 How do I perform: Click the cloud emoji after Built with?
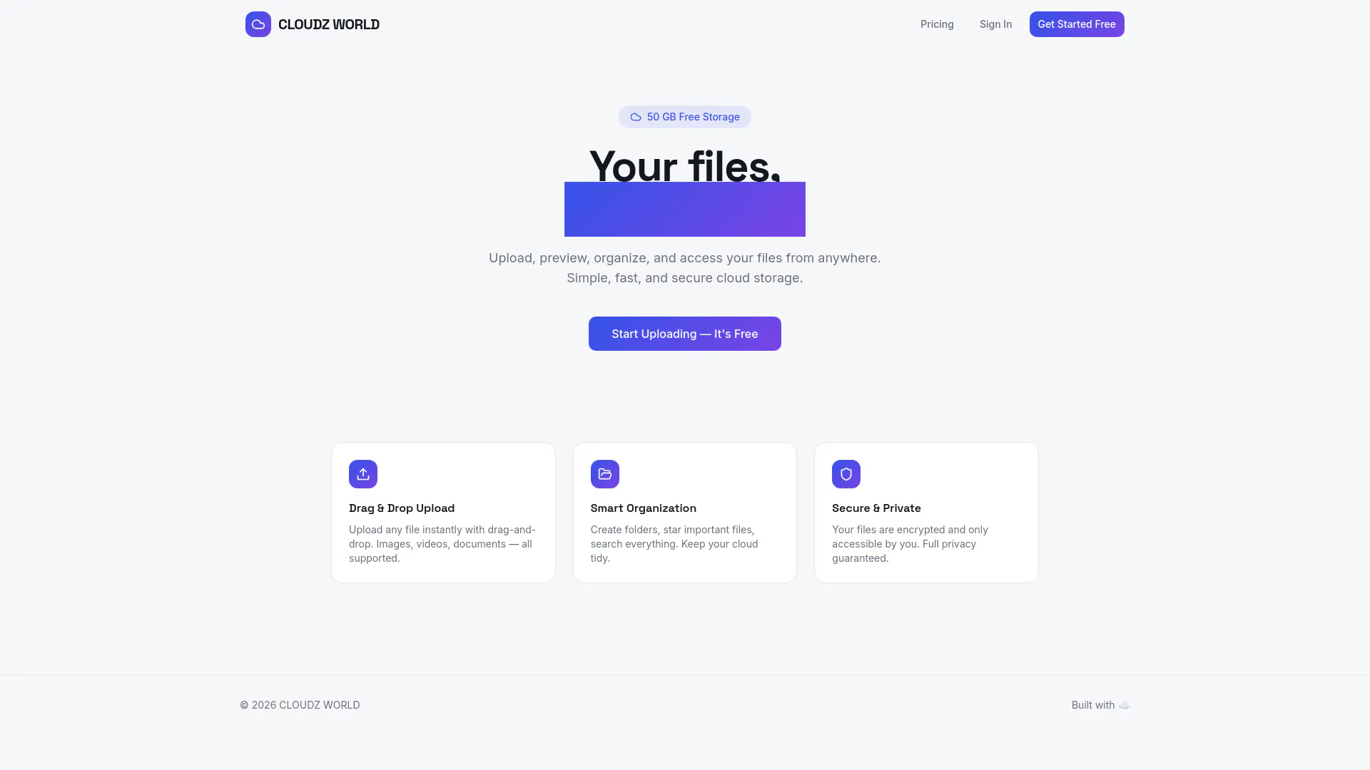1124,705
